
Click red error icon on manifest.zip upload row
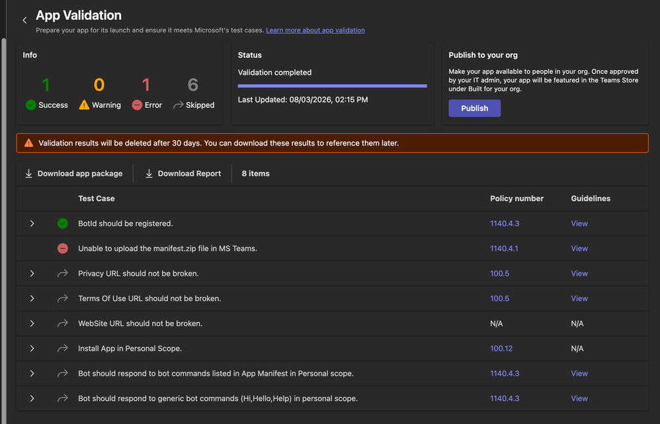pyautogui.click(x=63, y=249)
